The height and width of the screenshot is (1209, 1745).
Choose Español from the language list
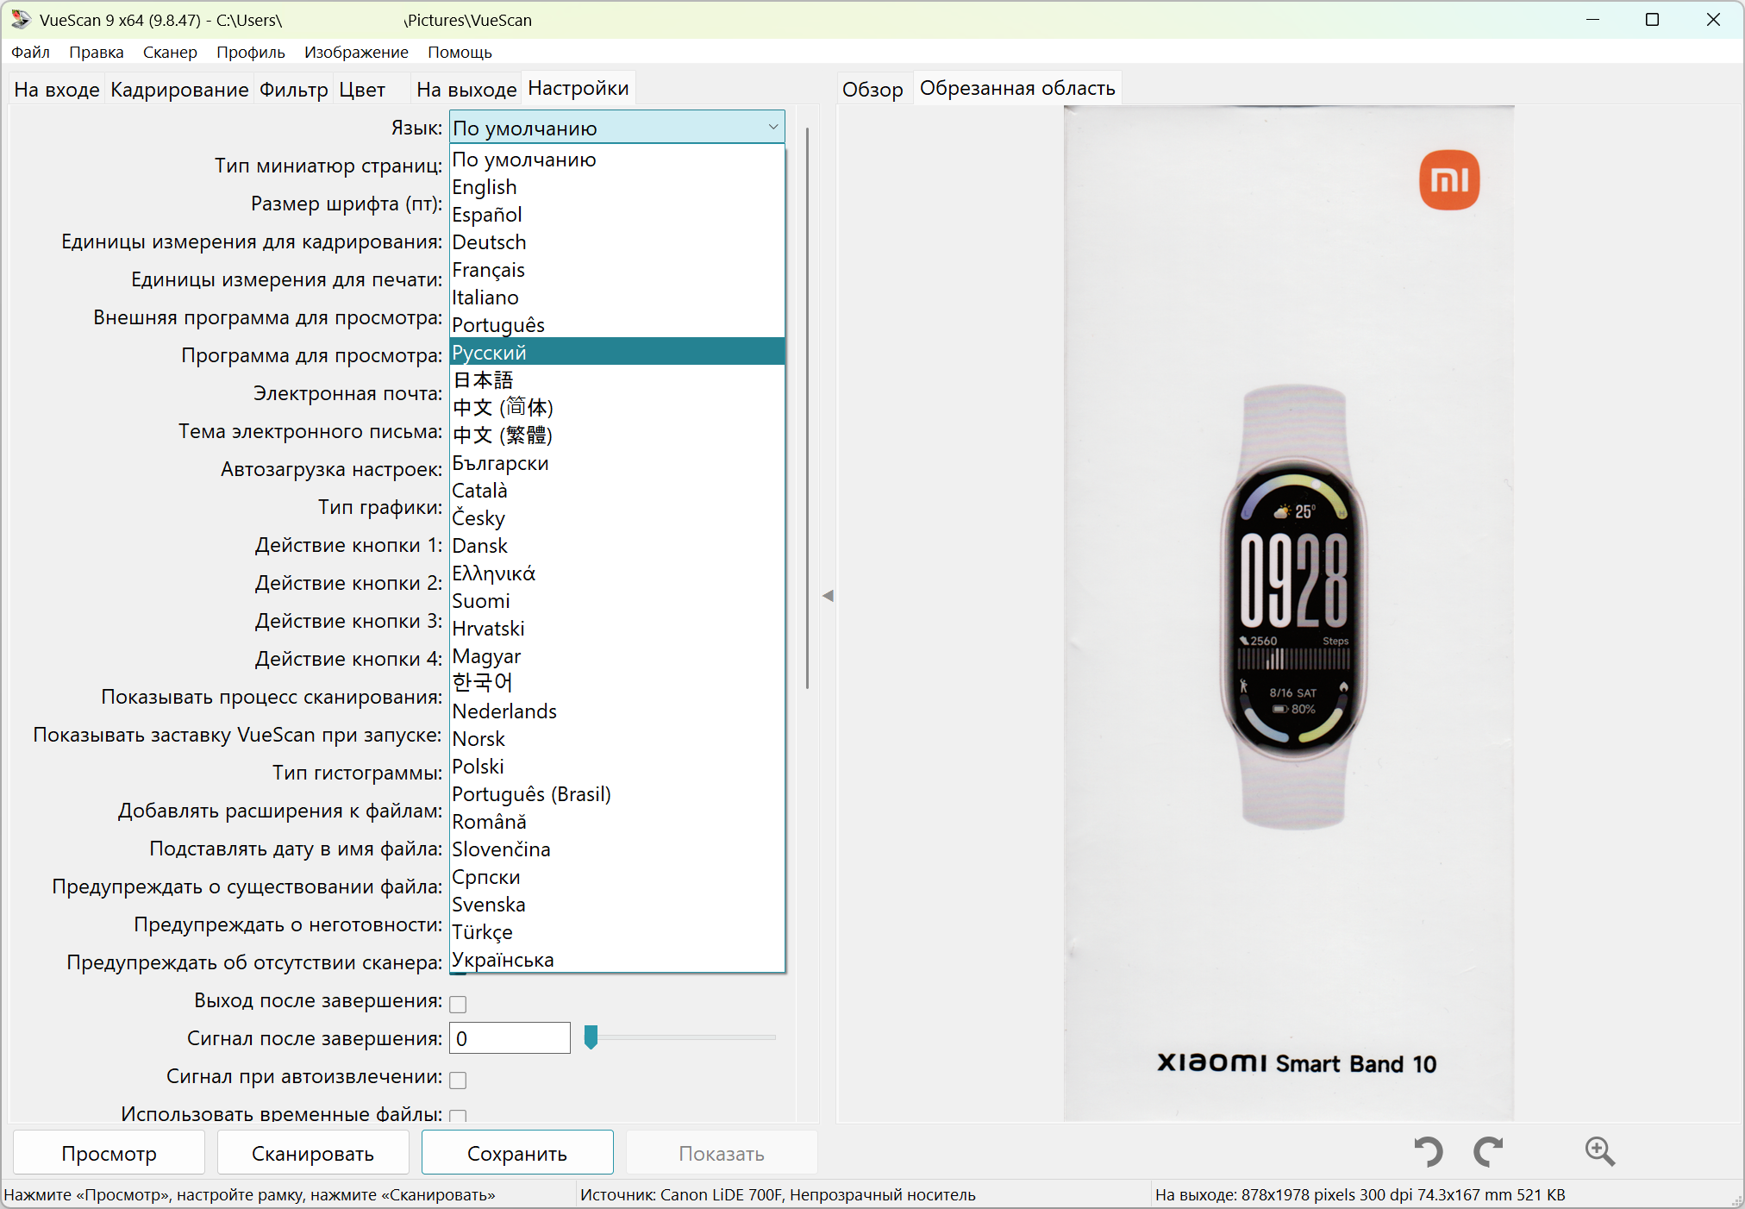pyautogui.click(x=617, y=215)
